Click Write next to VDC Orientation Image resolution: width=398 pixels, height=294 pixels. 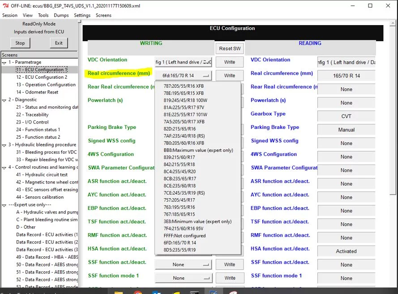point(230,62)
